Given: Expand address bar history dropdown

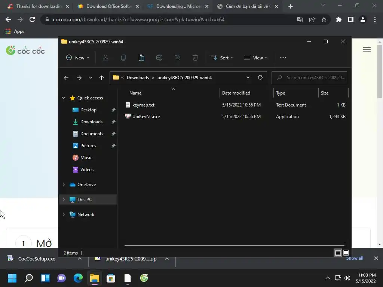Looking at the screenshot, I should click(x=248, y=78).
